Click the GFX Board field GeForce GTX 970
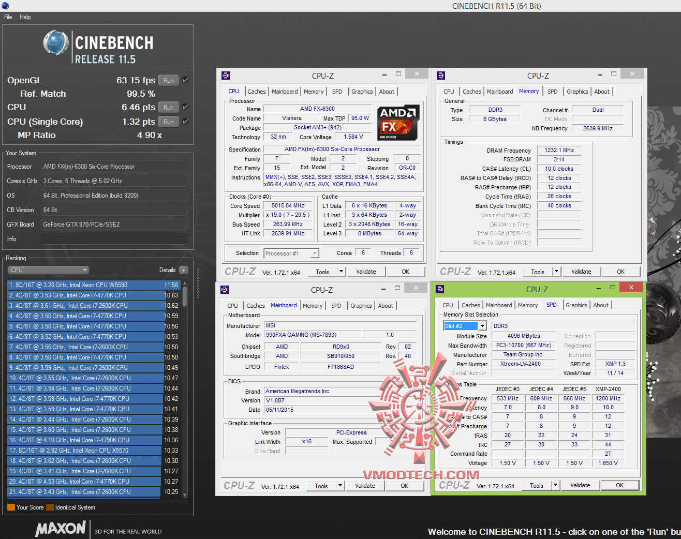Screen dimensions: 681x539 click(x=114, y=224)
